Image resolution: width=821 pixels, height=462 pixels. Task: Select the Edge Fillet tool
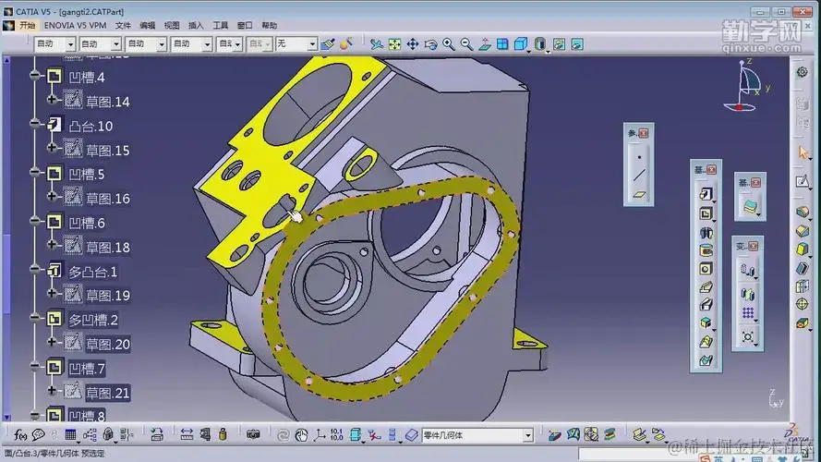[803, 213]
